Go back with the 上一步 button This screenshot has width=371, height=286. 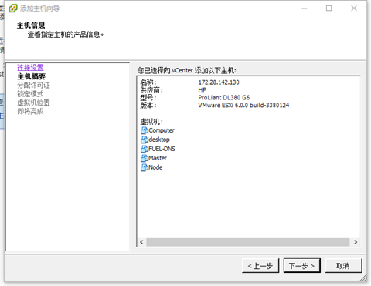coord(260,266)
